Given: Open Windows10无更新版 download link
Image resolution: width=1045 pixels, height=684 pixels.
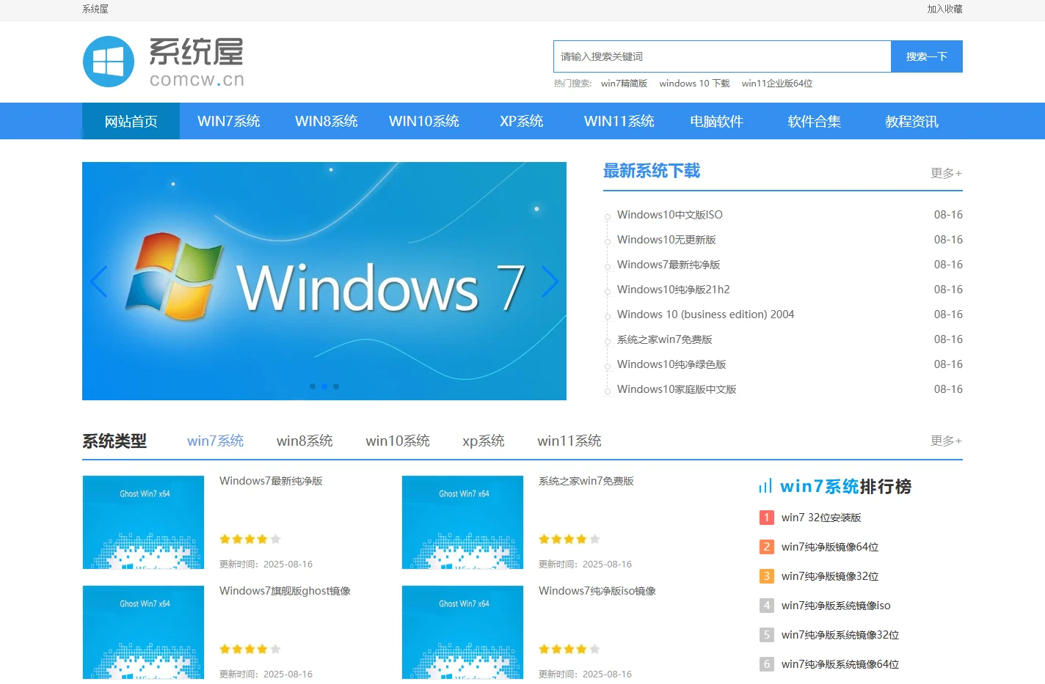Looking at the screenshot, I should [x=666, y=240].
